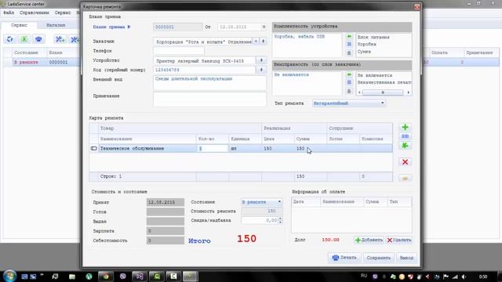The height and width of the screenshot is (282, 502).
Task: Click the Сохранить button
Action: click(x=378, y=258)
